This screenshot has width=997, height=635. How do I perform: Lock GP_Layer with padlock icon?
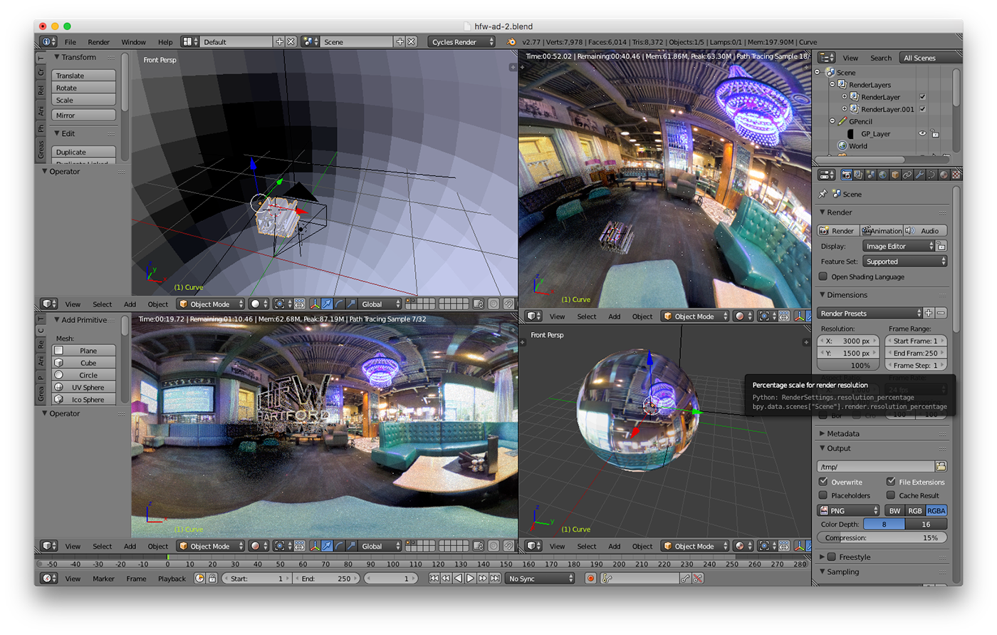(935, 134)
